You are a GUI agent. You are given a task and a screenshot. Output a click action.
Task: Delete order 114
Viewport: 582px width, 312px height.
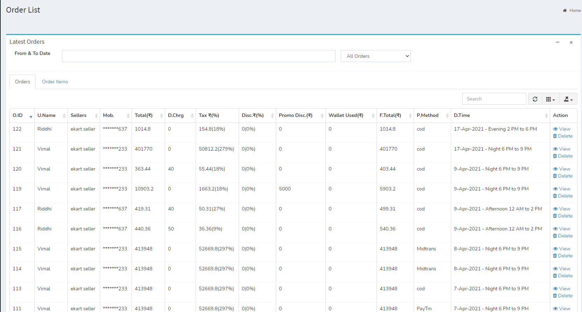coord(563,276)
